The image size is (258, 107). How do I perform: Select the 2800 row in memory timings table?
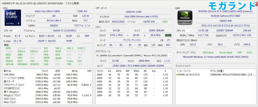coord(100,75)
